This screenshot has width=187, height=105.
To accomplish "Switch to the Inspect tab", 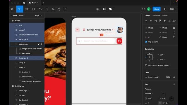I will [x=165, y=15].
